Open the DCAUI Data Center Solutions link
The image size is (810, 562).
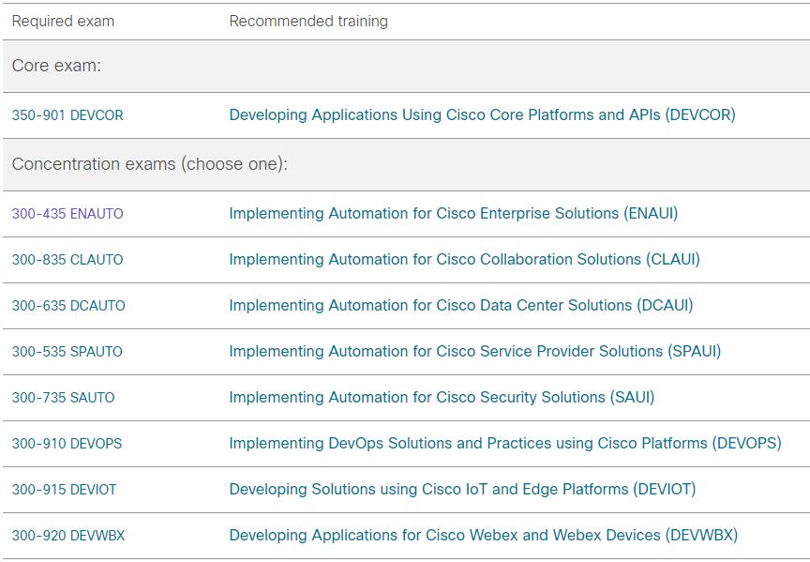[x=461, y=306]
